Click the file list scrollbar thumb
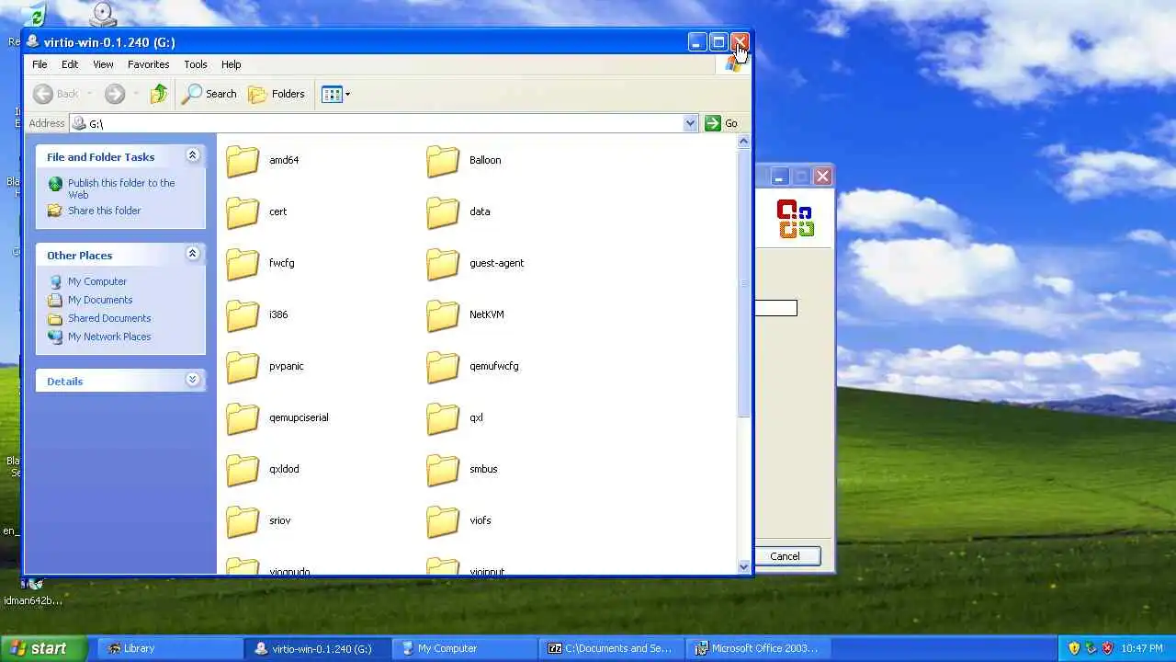Screen dimensions: 1176x662 click(x=744, y=283)
